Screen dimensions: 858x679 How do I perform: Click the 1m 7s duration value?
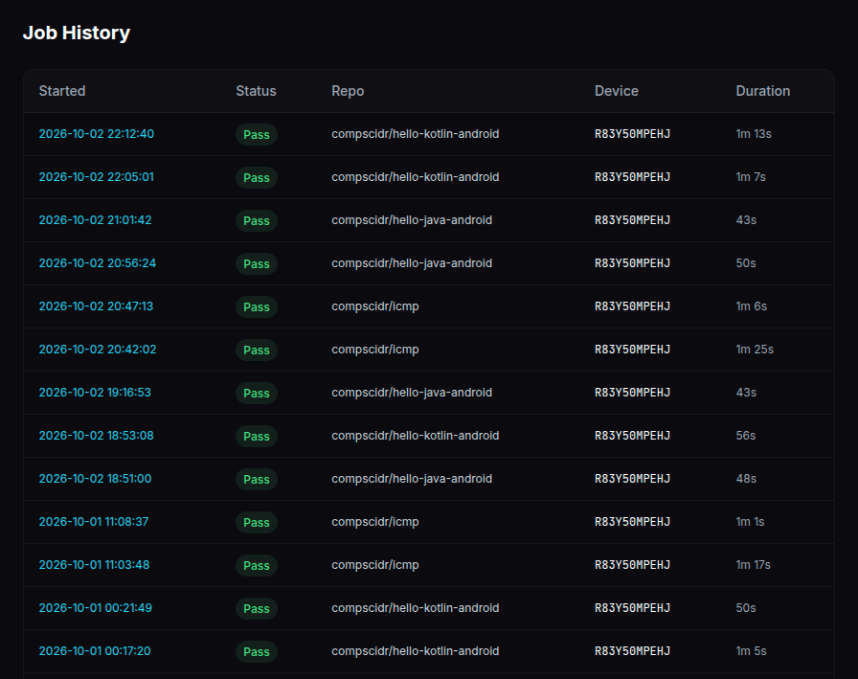[751, 177]
